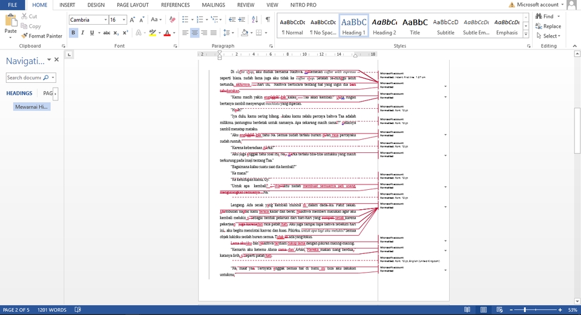Open Text Effects menu
The height and width of the screenshot is (315, 581).
[x=139, y=33]
